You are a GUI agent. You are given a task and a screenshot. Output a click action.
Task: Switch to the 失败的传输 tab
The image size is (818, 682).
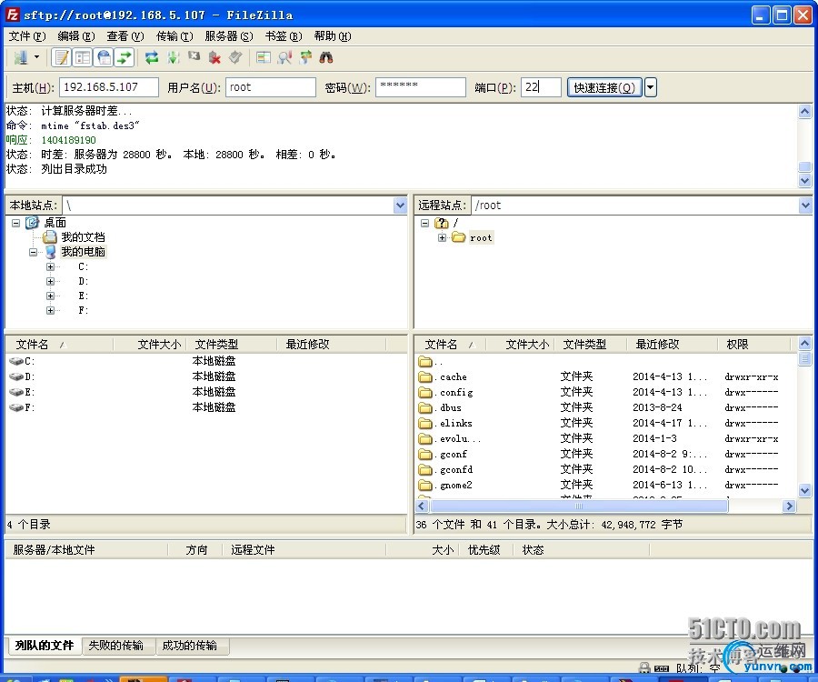[x=117, y=645]
